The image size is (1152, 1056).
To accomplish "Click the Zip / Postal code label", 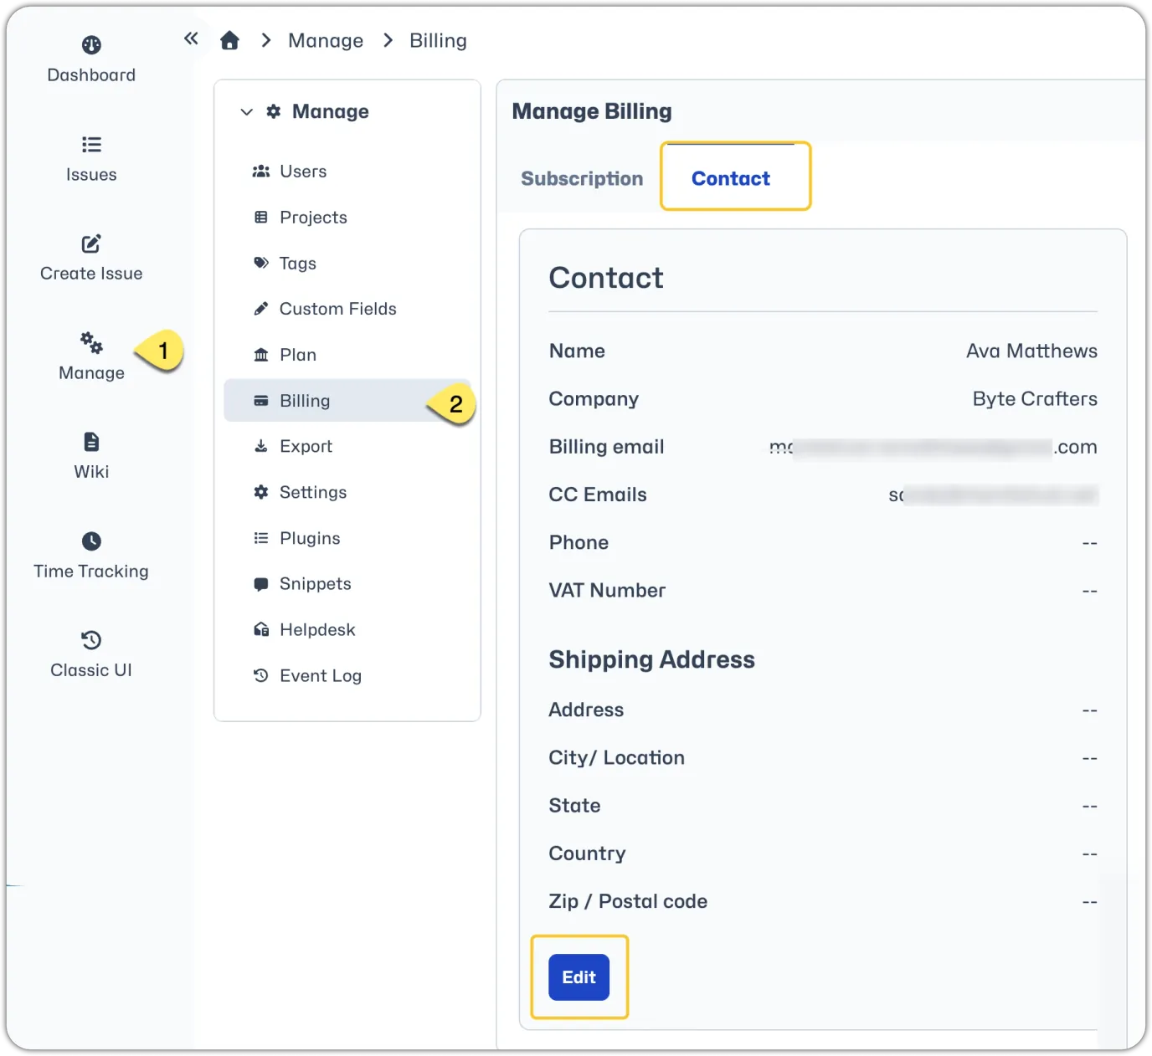I will [628, 901].
